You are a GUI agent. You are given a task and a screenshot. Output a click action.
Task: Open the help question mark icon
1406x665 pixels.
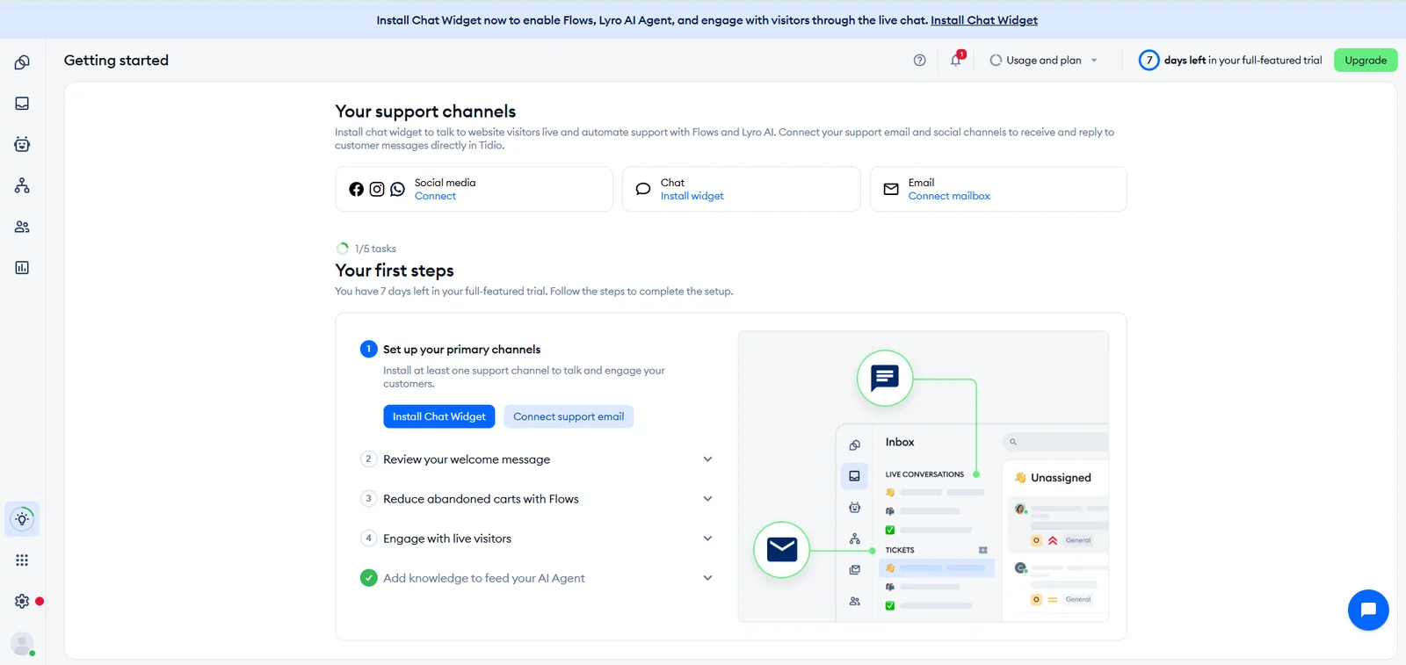click(919, 61)
